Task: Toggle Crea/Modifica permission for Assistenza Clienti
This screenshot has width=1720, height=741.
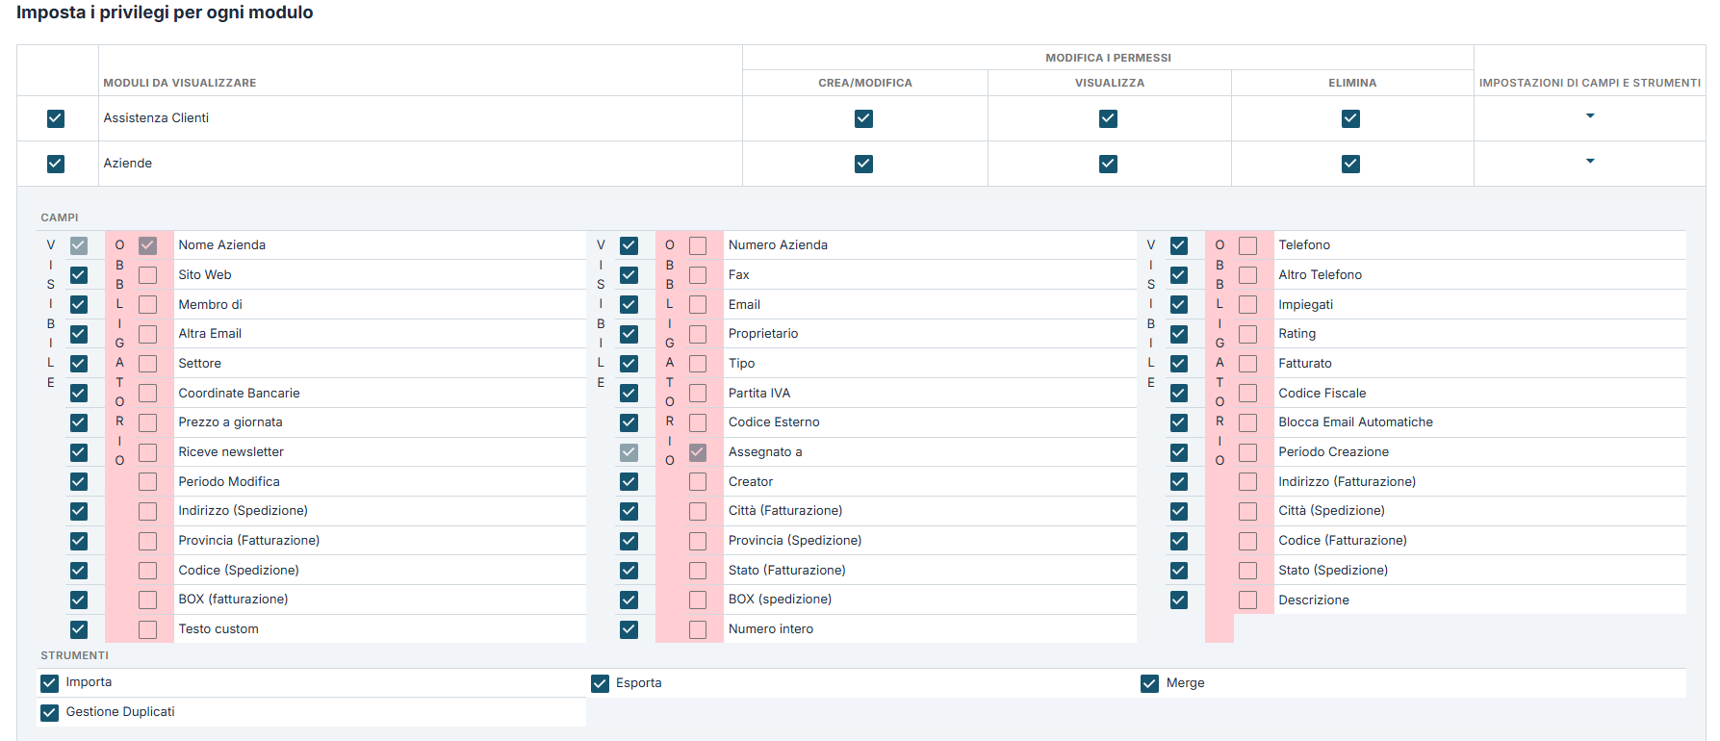Action: (863, 118)
